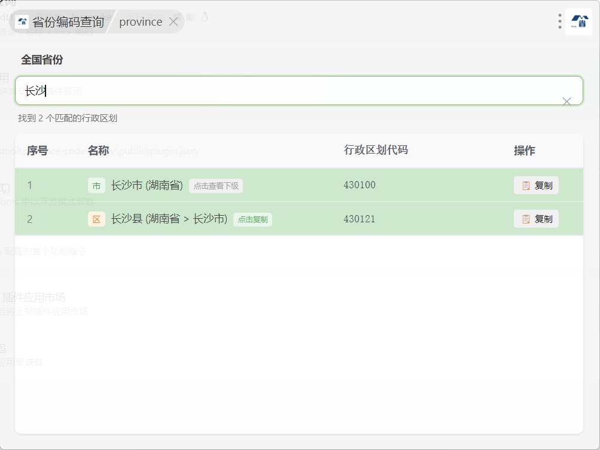This screenshot has height=450, width=600.
Task: Click the green 点击复制 tag on 长沙县
Action: pos(252,219)
